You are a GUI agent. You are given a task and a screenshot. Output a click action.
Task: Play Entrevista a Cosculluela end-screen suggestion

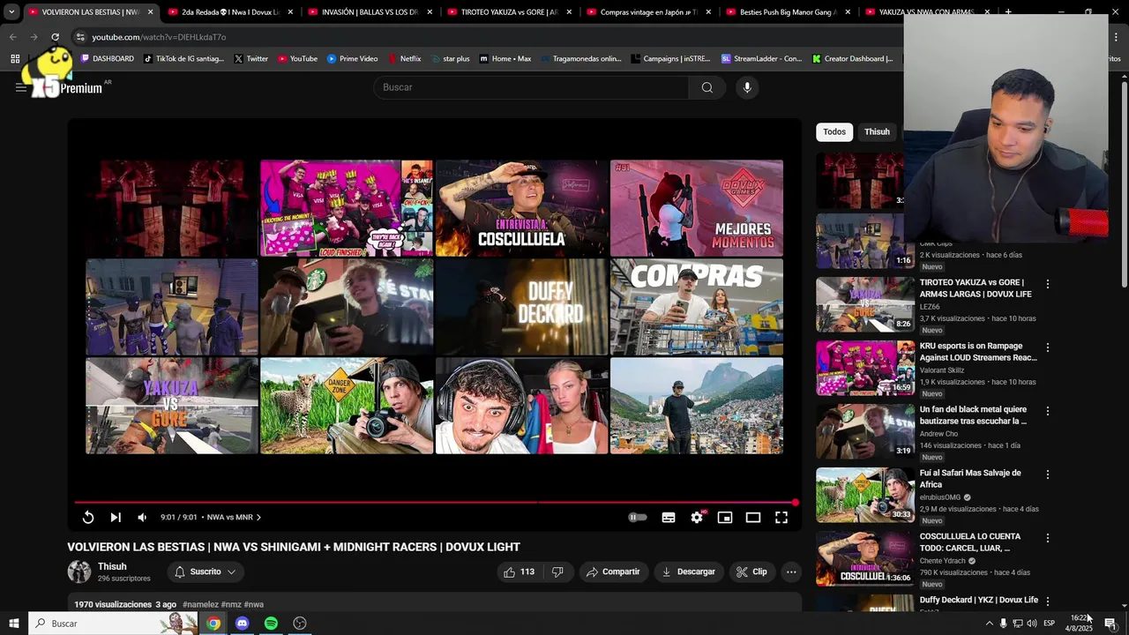(x=521, y=208)
